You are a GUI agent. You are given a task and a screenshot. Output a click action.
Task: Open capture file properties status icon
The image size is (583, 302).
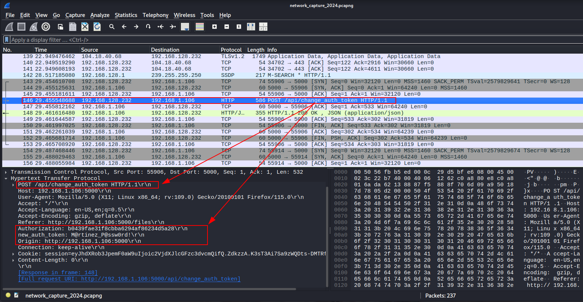tap(17, 295)
